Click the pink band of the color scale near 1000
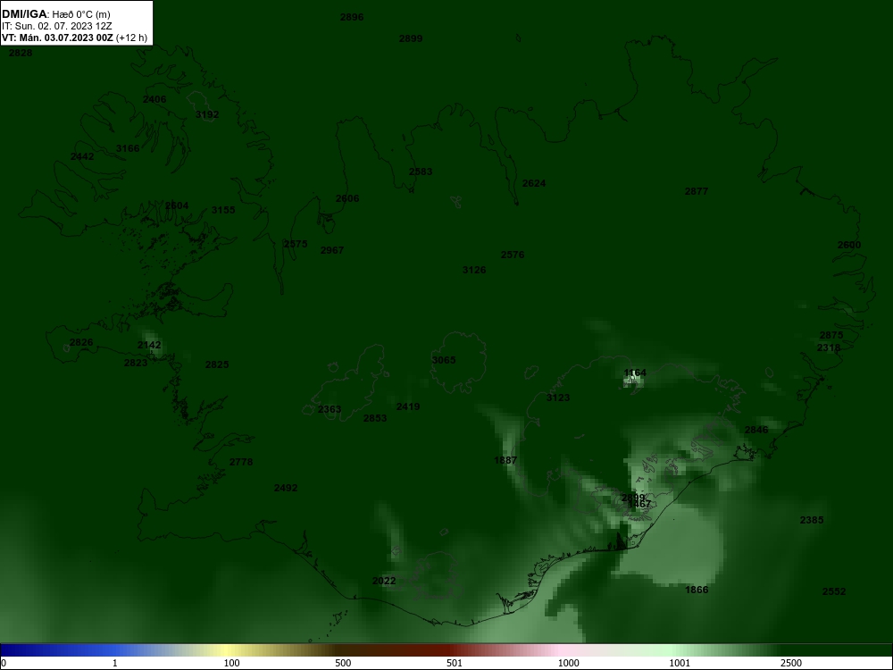 [x=561, y=650]
